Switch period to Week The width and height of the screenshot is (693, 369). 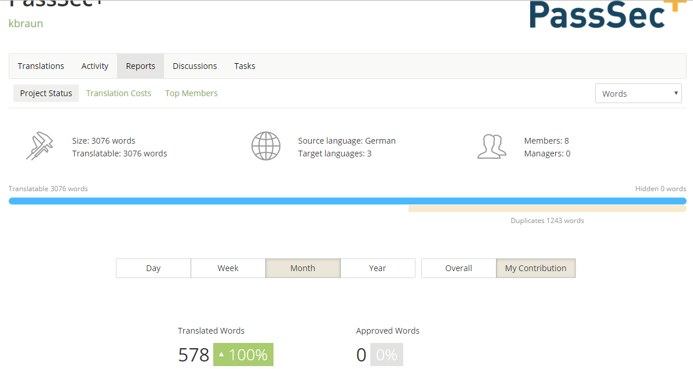click(228, 268)
